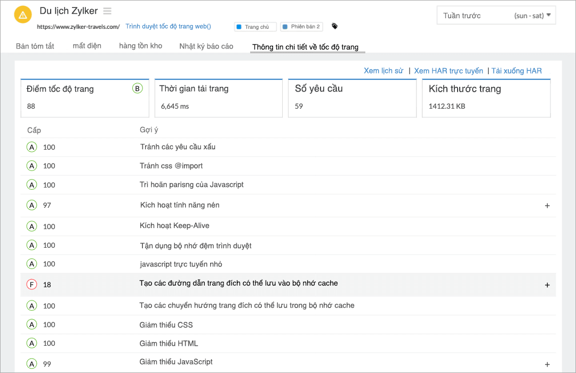Click the black tag icon
The height and width of the screenshot is (373, 576).
click(334, 26)
